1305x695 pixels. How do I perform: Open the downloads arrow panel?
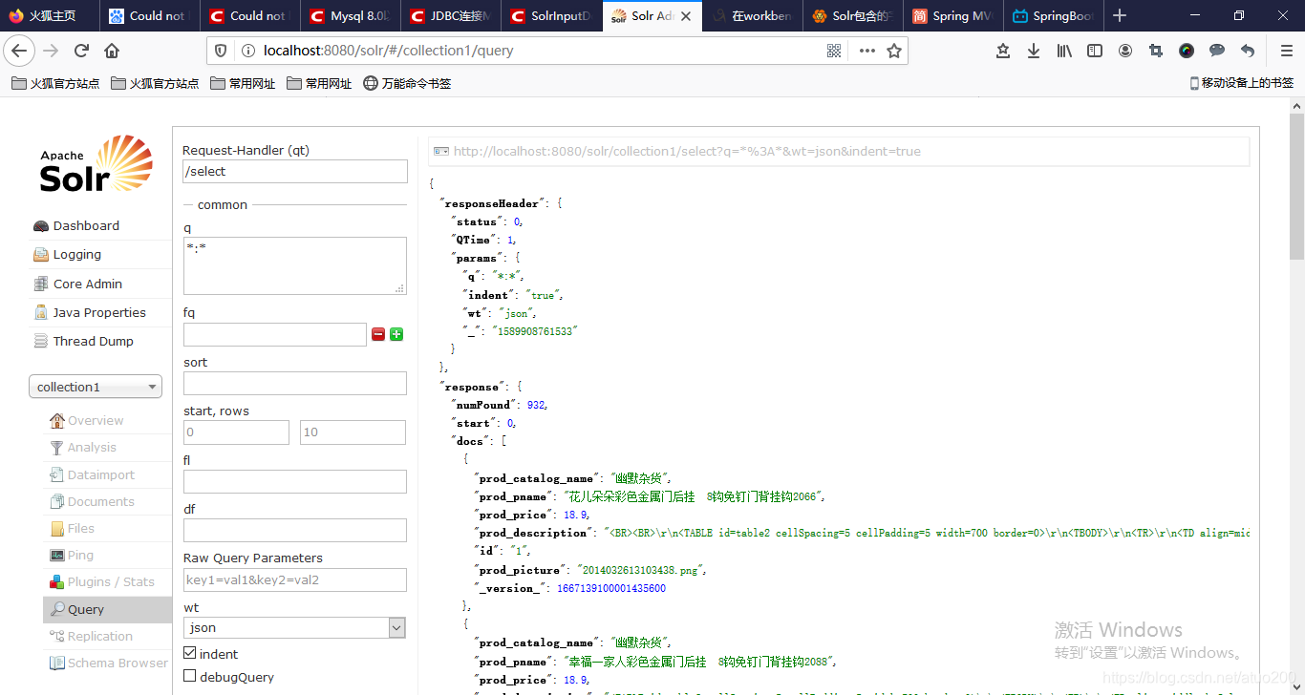click(x=1034, y=51)
